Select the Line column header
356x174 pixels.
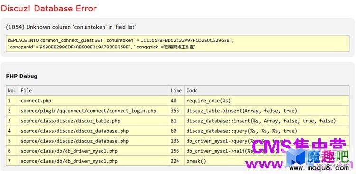177,90
